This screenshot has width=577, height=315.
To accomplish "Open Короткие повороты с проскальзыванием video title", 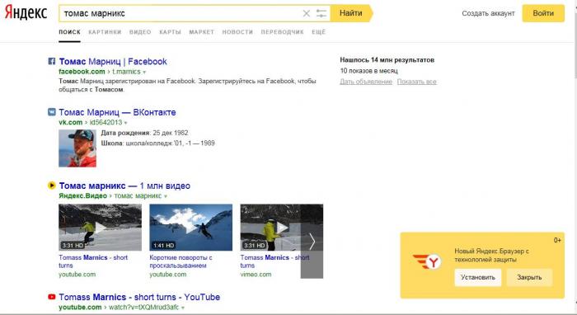I will [181, 261].
